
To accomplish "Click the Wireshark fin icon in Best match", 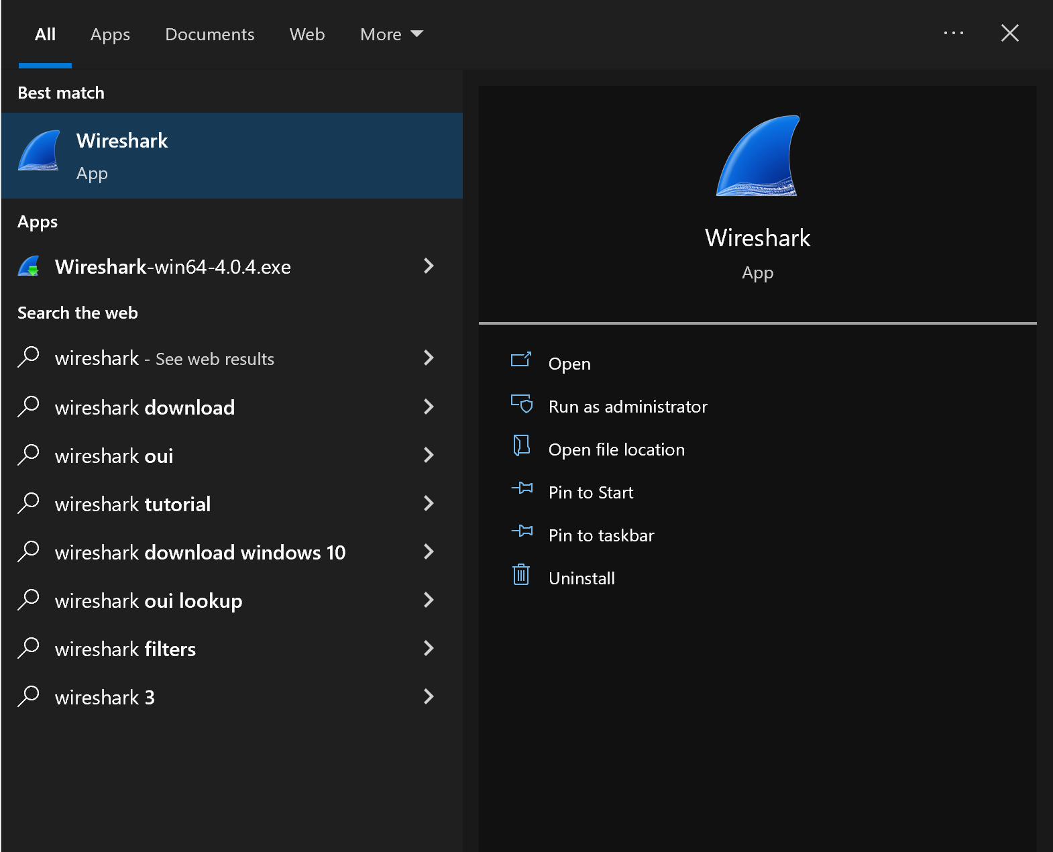I will pos(39,151).
